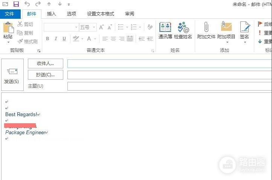Undo the last action

point(27,4)
